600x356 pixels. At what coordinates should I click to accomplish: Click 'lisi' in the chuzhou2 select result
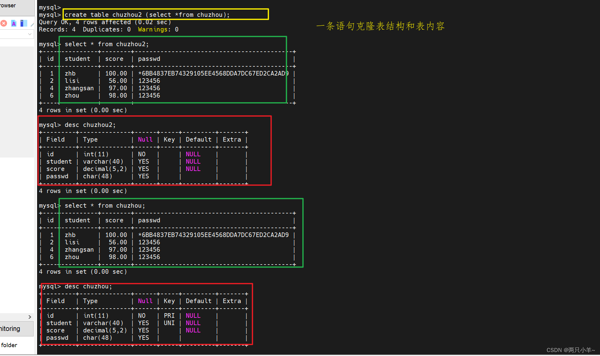click(x=72, y=81)
